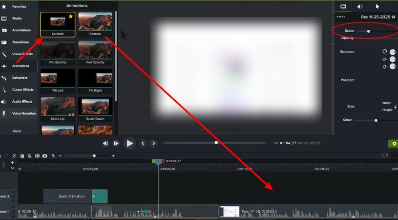Open the Animations tab in sidebar
Viewport: 398px width, 220px height.
tap(19, 66)
